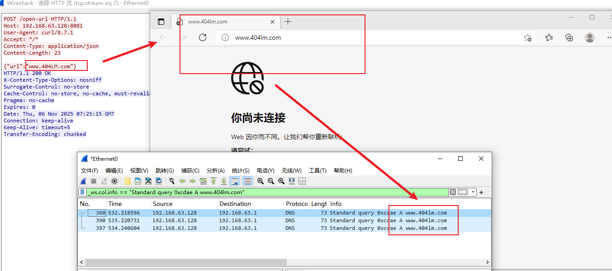Open capture options gear icon
612x271 pixels.
point(114,181)
